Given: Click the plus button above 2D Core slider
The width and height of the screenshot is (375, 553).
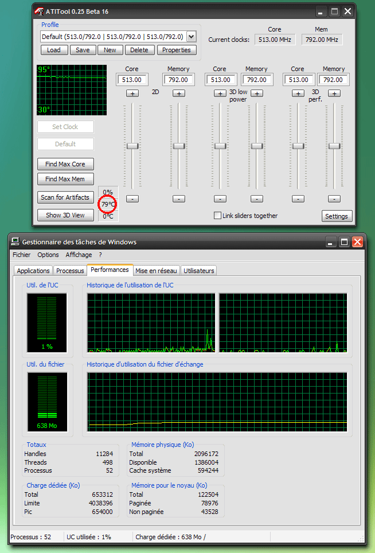Looking at the screenshot, I should pos(132,93).
